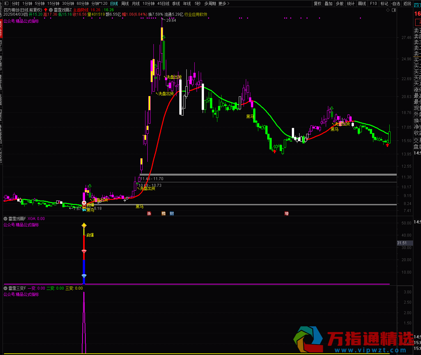Viewport: 421px width, 355px height.
Task: Click the 叠加 overlay button
Action: pyautogui.click(x=329, y=4)
